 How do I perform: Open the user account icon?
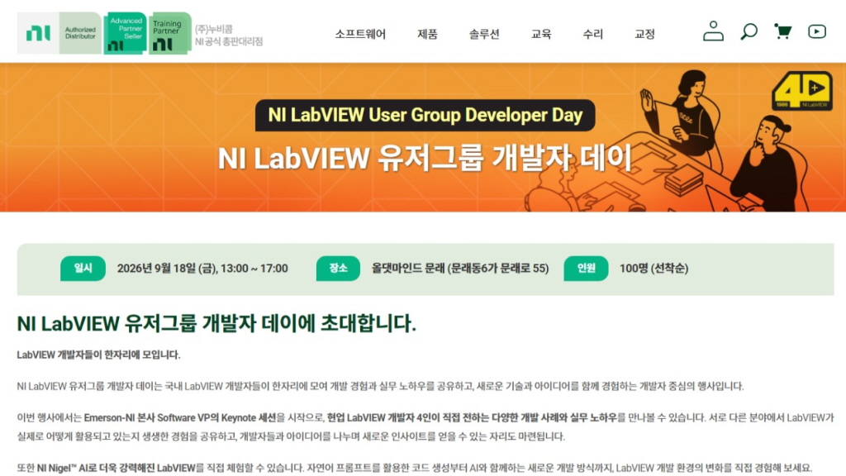coord(713,31)
